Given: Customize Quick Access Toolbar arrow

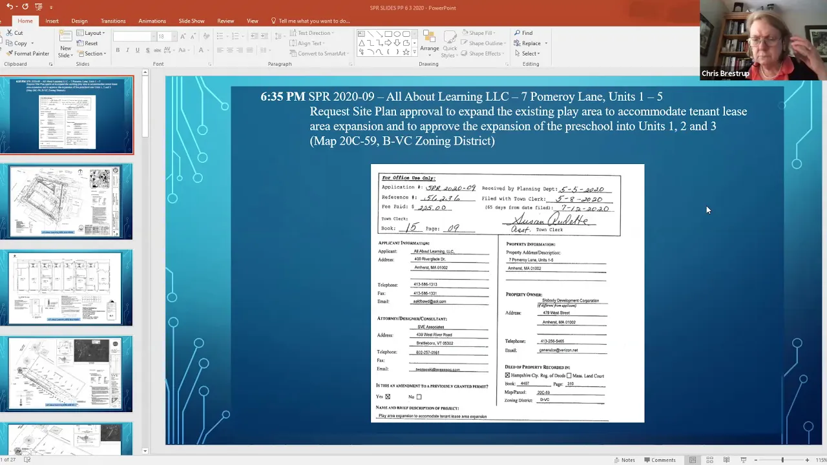Looking at the screenshot, I should point(51,7).
